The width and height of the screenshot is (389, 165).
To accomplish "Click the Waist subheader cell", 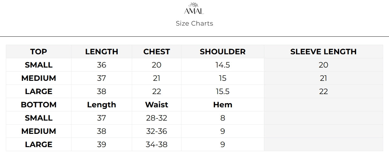I will (156, 105).
